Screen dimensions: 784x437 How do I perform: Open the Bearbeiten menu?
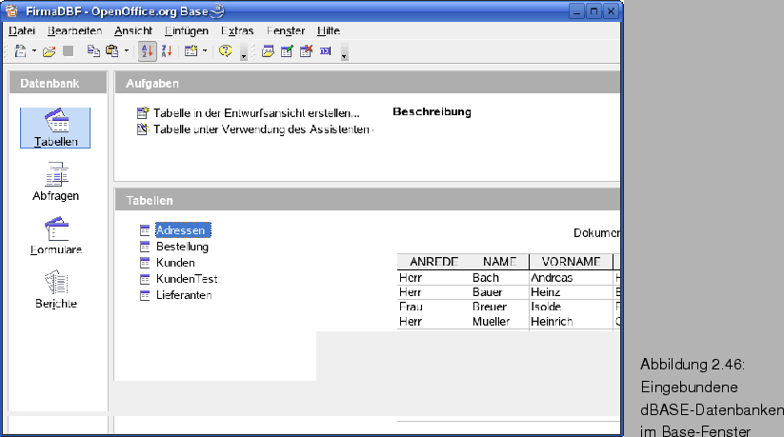tap(75, 31)
